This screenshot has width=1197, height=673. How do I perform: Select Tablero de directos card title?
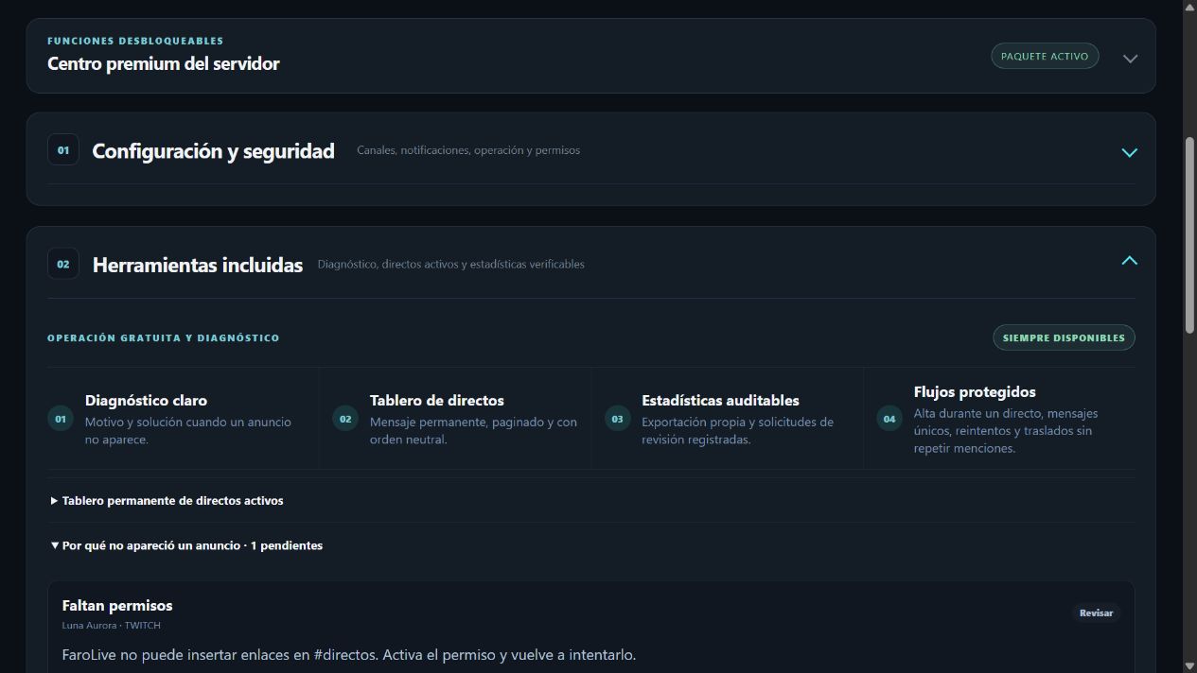pos(437,401)
